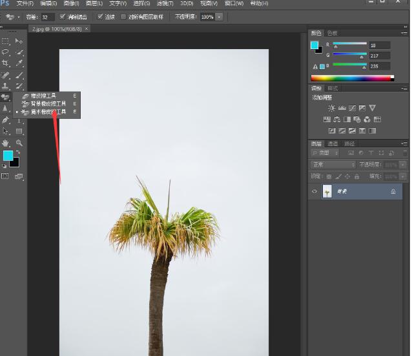Choose the Rectangular Marquee tool
The width and height of the screenshot is (412, 356).
(x=5, y=41)
